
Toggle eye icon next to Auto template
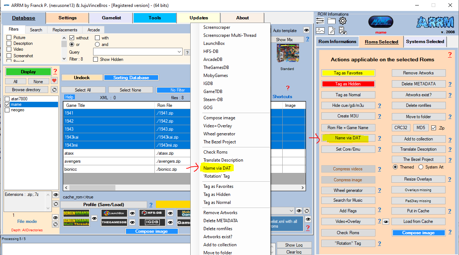pyautogui.click(x=306, y=30)
